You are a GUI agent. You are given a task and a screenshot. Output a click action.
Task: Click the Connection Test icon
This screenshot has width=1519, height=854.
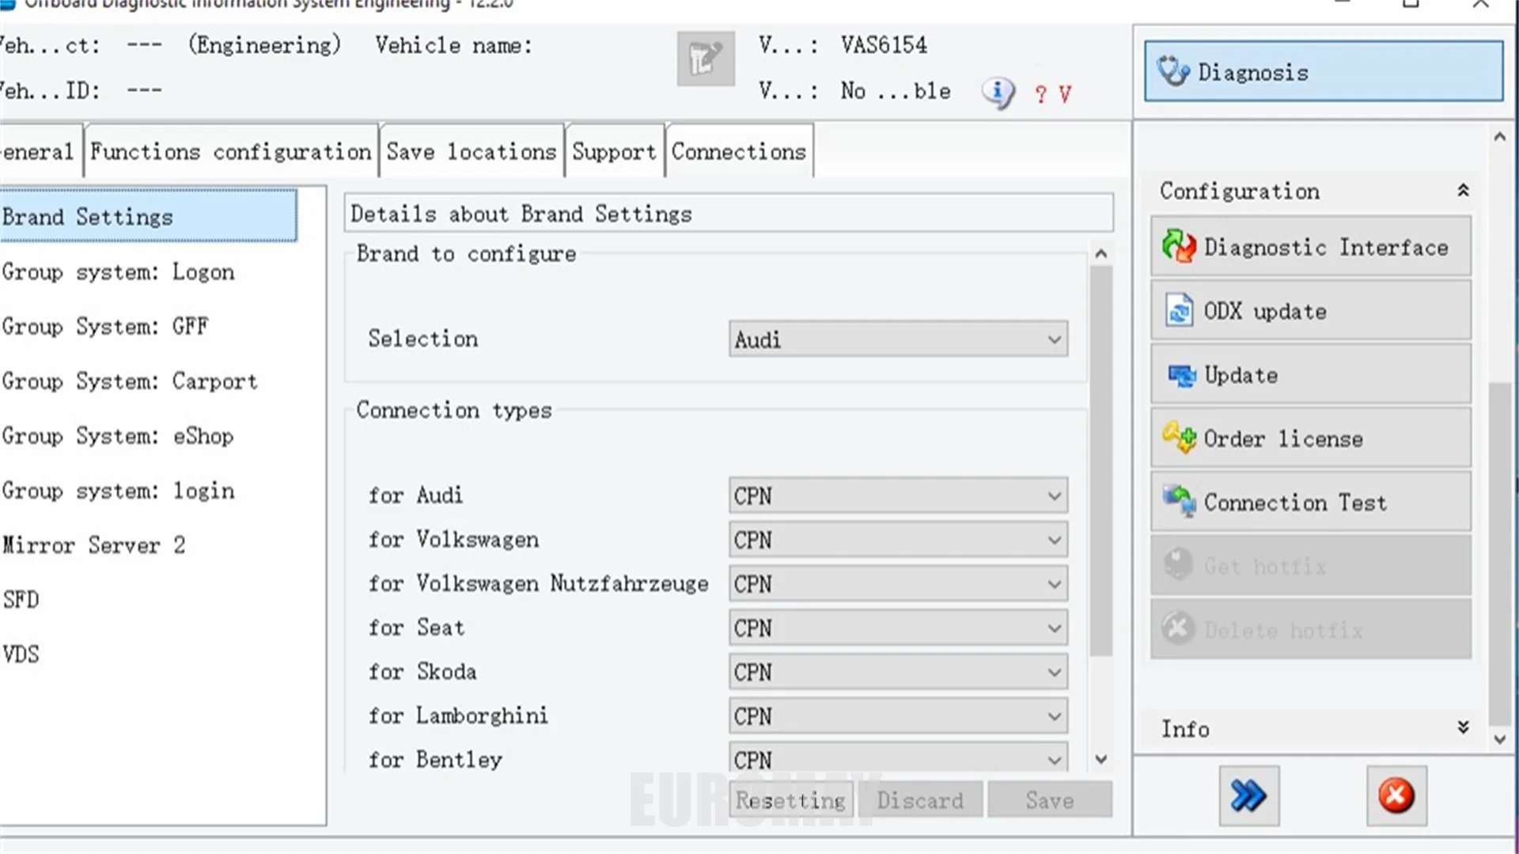coord(1179,502)
